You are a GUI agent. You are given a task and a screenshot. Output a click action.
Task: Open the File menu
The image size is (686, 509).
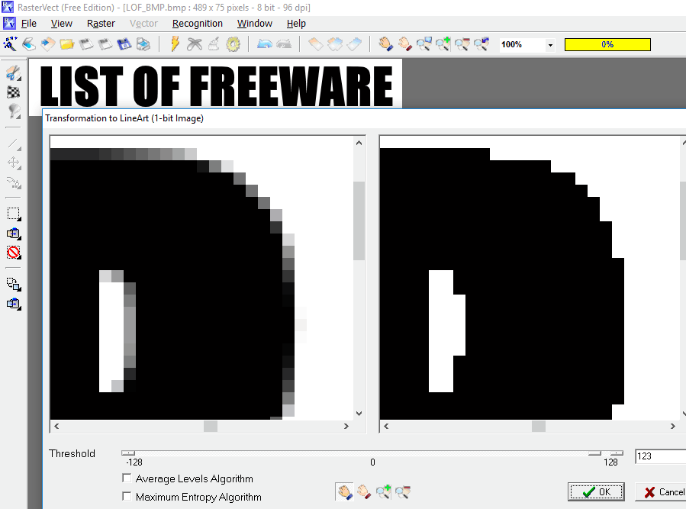coord(29,23)
